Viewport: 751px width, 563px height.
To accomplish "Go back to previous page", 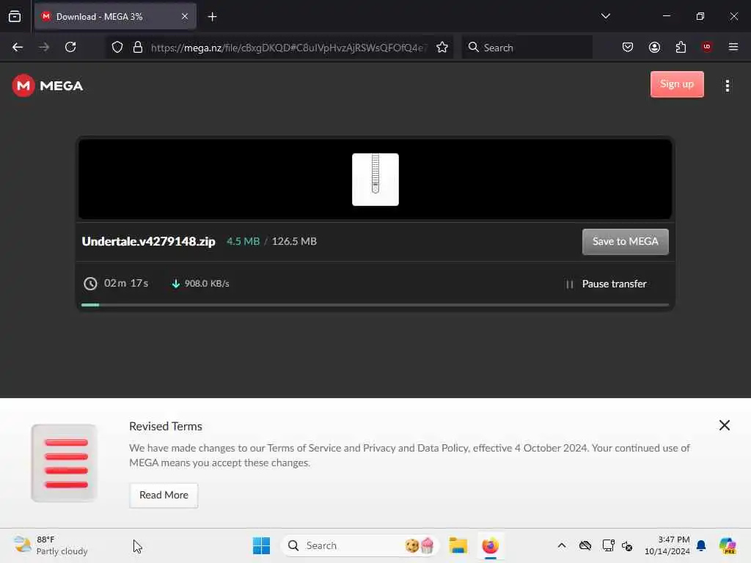I will point(18,47).
